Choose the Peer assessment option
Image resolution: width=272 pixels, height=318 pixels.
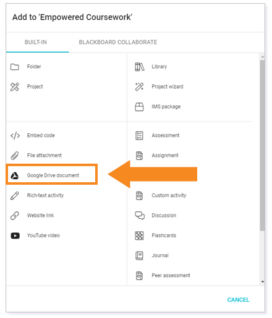click(x=171, y=275)
